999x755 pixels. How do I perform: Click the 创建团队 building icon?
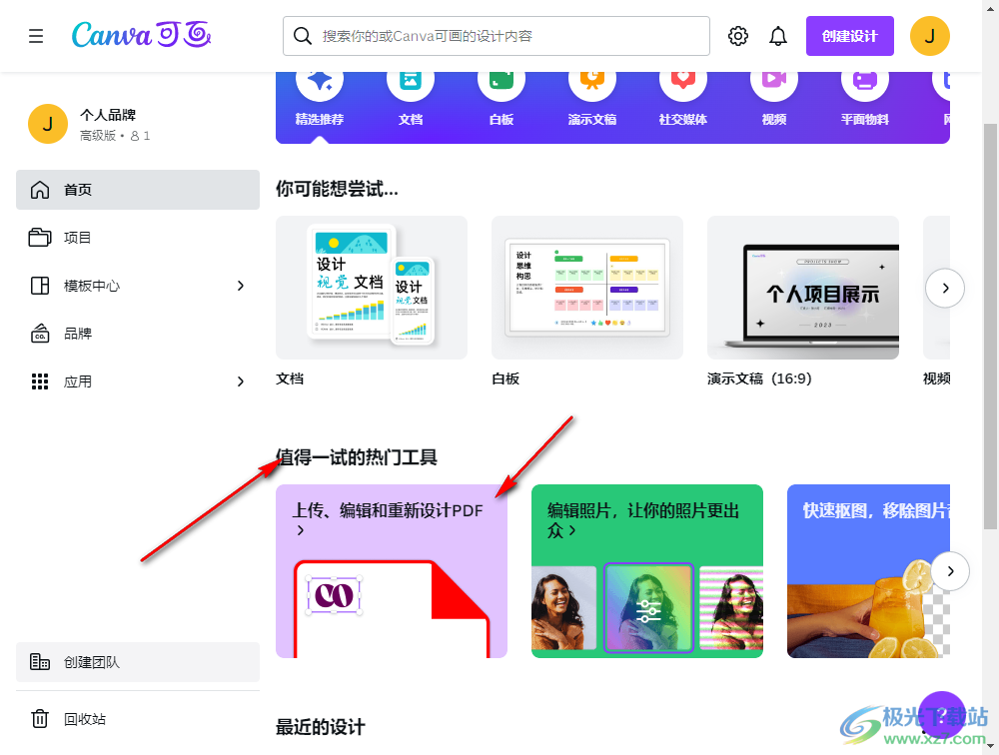(40, 662)
